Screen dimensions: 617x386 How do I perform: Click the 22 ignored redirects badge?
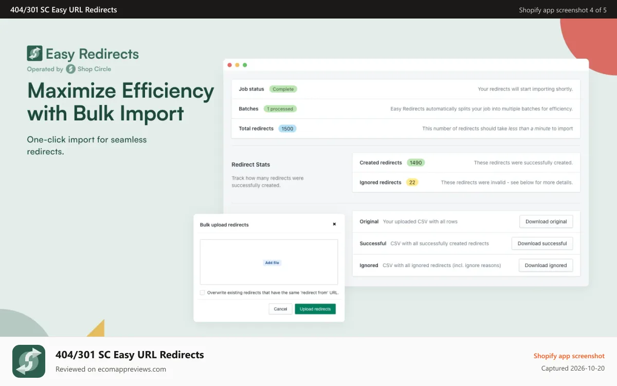click(412, 182)
